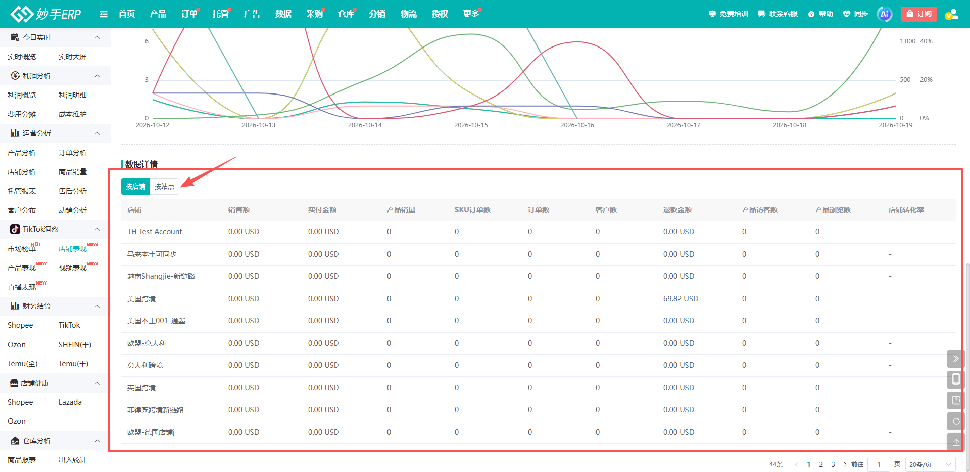Screen dimensions: 970x472
Task: Click the 帮助 help icon
Action: click(811, 14)
